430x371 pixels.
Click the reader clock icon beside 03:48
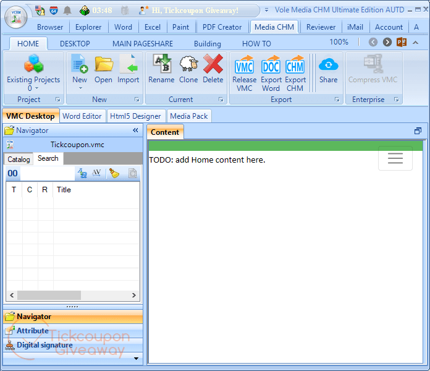click(x=85, y=11)
